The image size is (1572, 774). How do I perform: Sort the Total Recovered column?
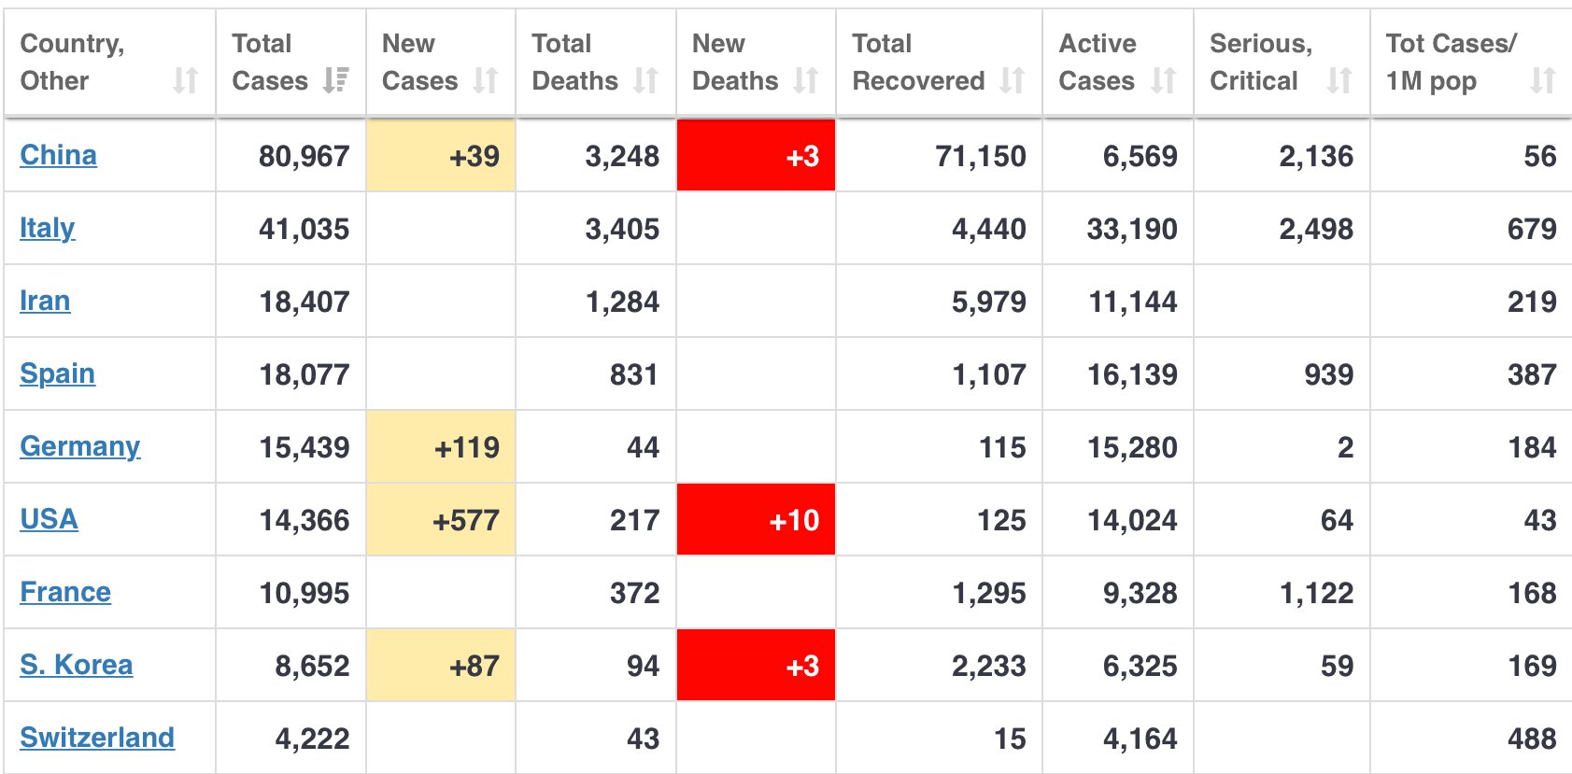[1010, 81]
